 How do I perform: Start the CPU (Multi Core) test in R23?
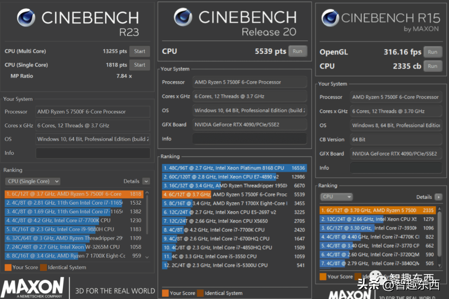140,51
